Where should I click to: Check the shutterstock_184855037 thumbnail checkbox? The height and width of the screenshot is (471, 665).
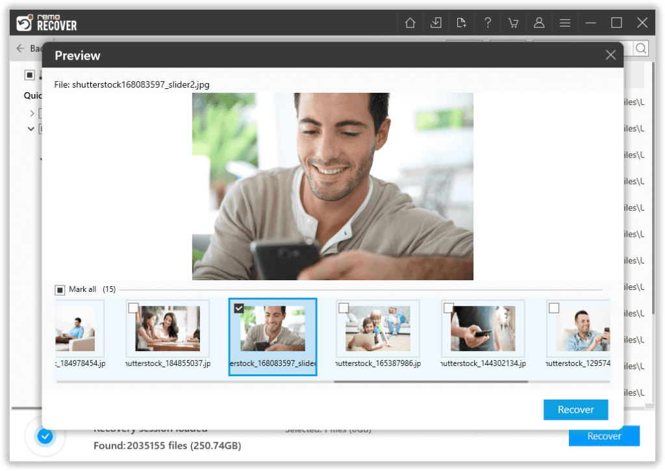(133, 308)
